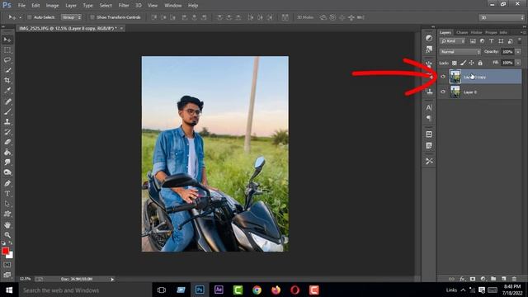This screenshot has width=528, height=297.
Task: Enable Show Transform Controls checkbox
Action: tap(92, 17)
